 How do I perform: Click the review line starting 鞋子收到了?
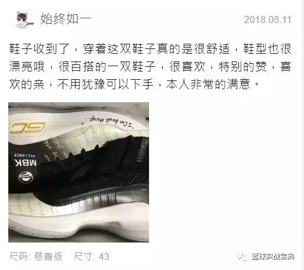coord(150,49)
